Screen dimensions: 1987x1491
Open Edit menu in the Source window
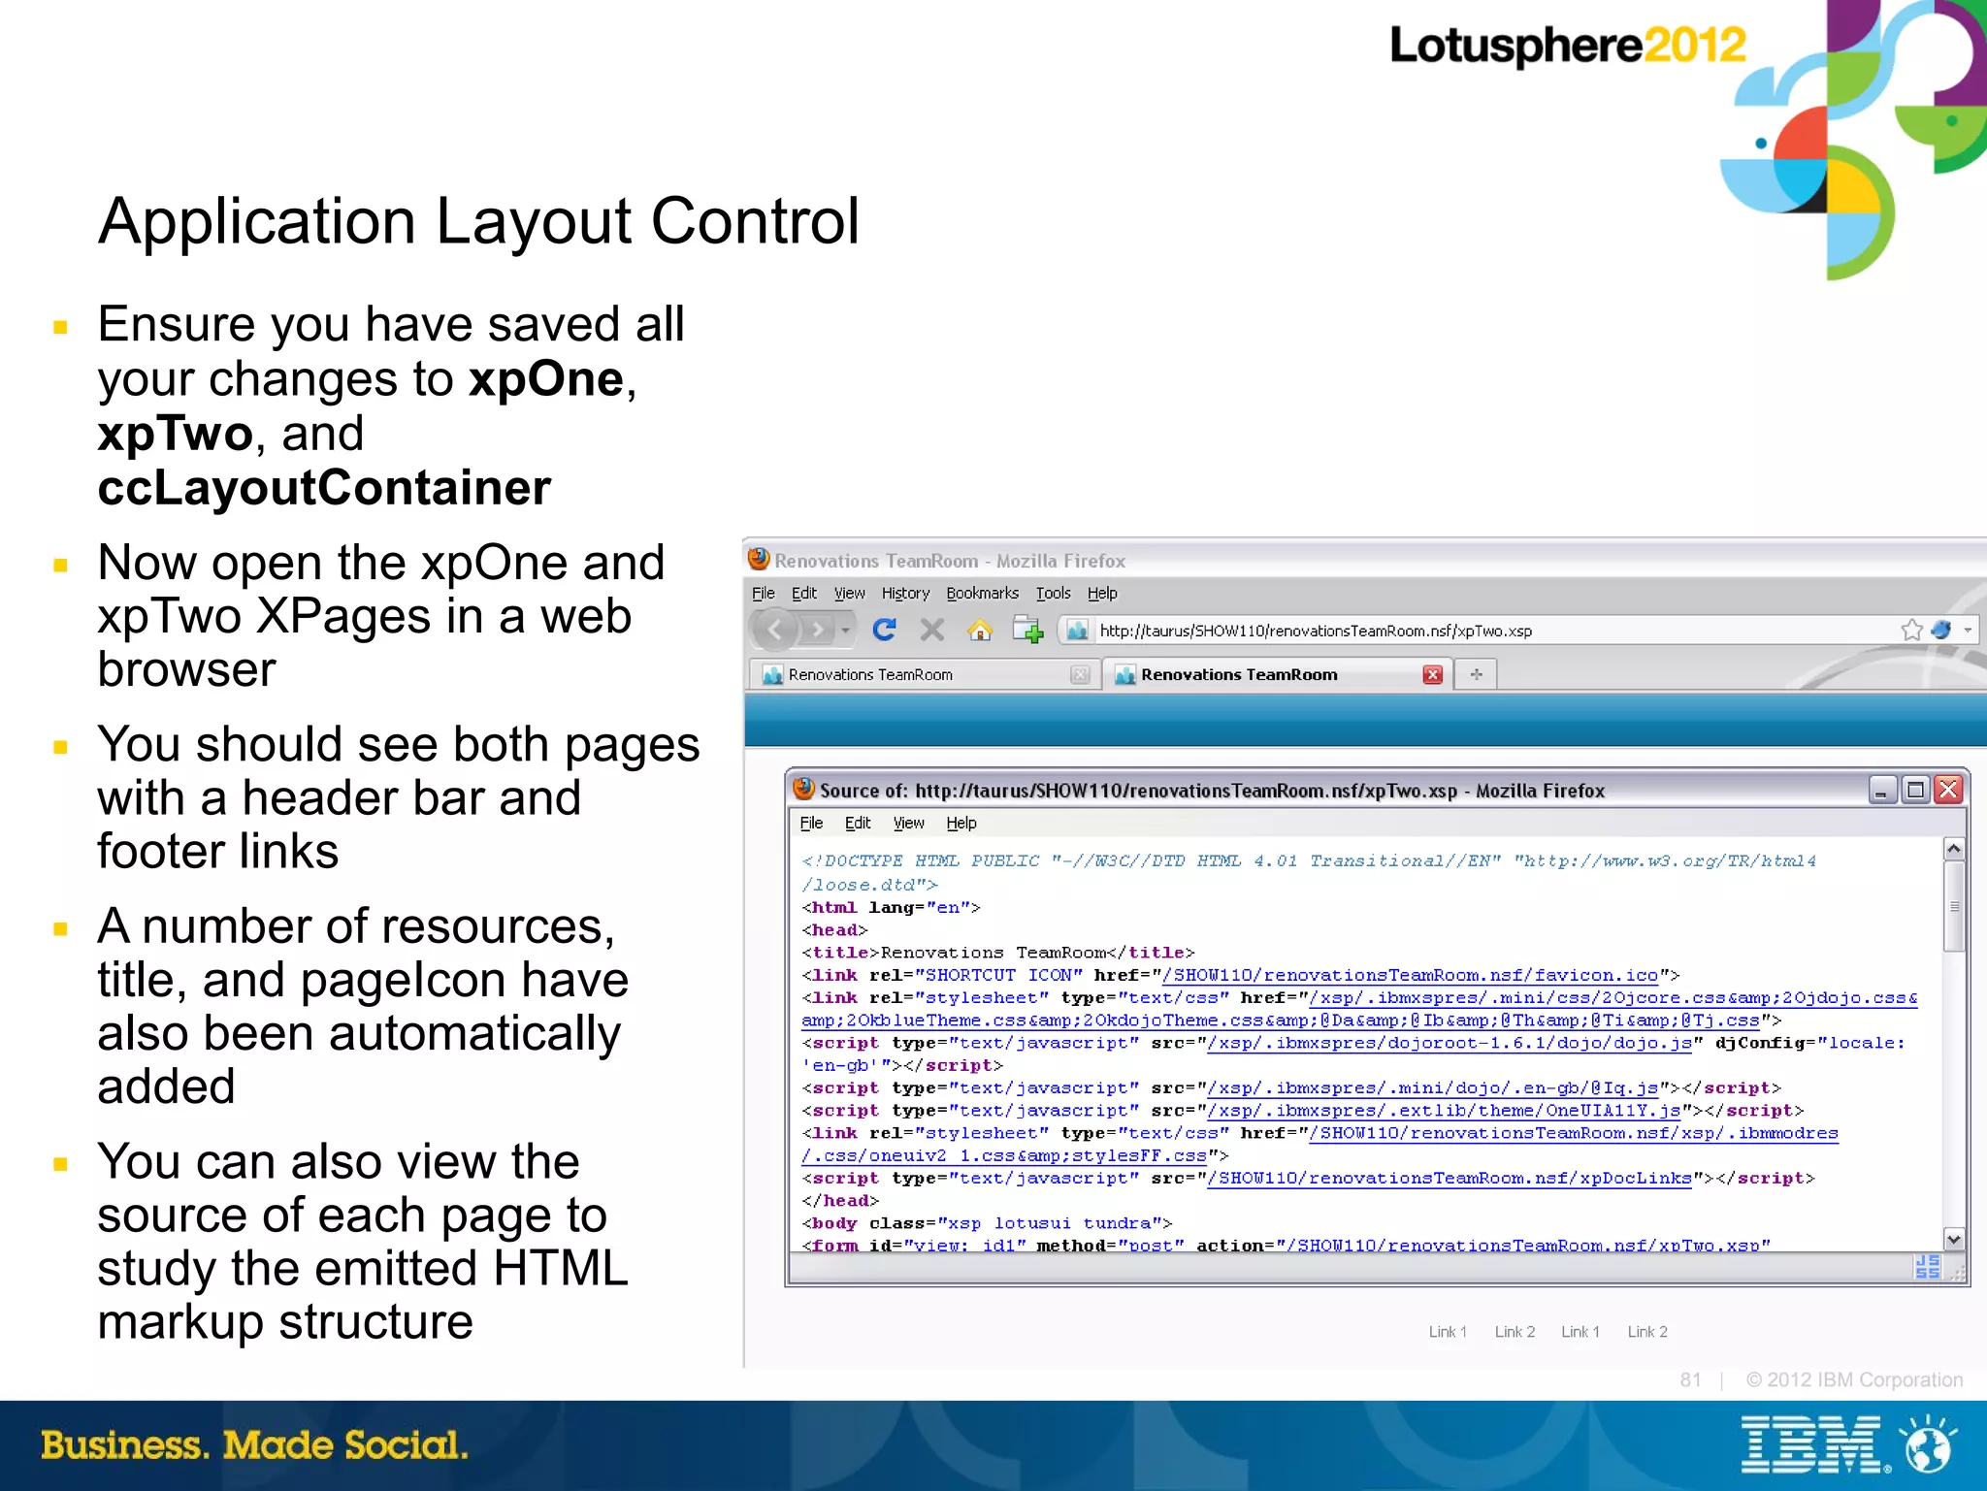(858, 823)
